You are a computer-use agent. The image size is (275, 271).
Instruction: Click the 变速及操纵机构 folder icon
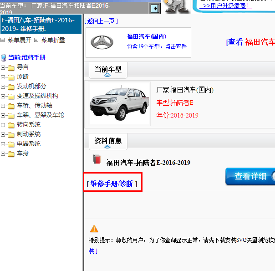[x=11, y=96]
